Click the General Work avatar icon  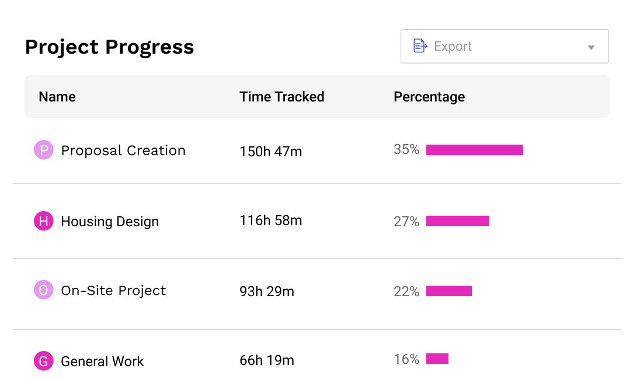pyautogui.click(x=44, y=361)
